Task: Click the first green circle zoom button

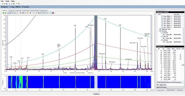Action: pyautogui.click(x=3, y=13)
